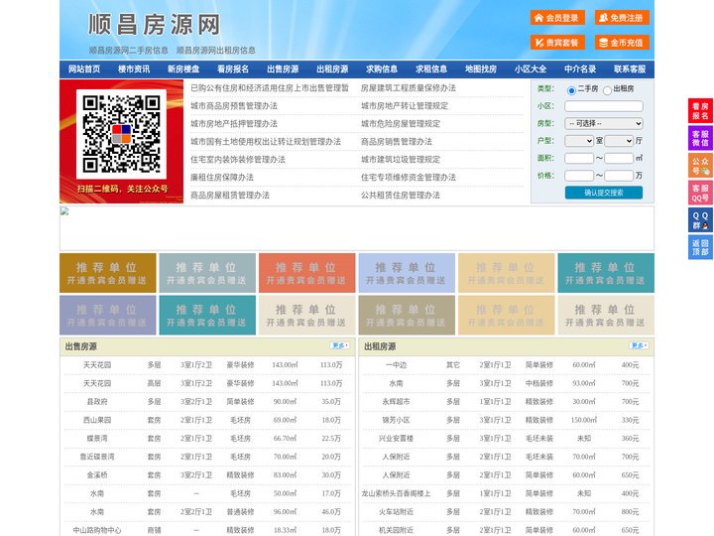Click the orange 公众号 sidebar icon
714x536 pixels.
point(700,166)
